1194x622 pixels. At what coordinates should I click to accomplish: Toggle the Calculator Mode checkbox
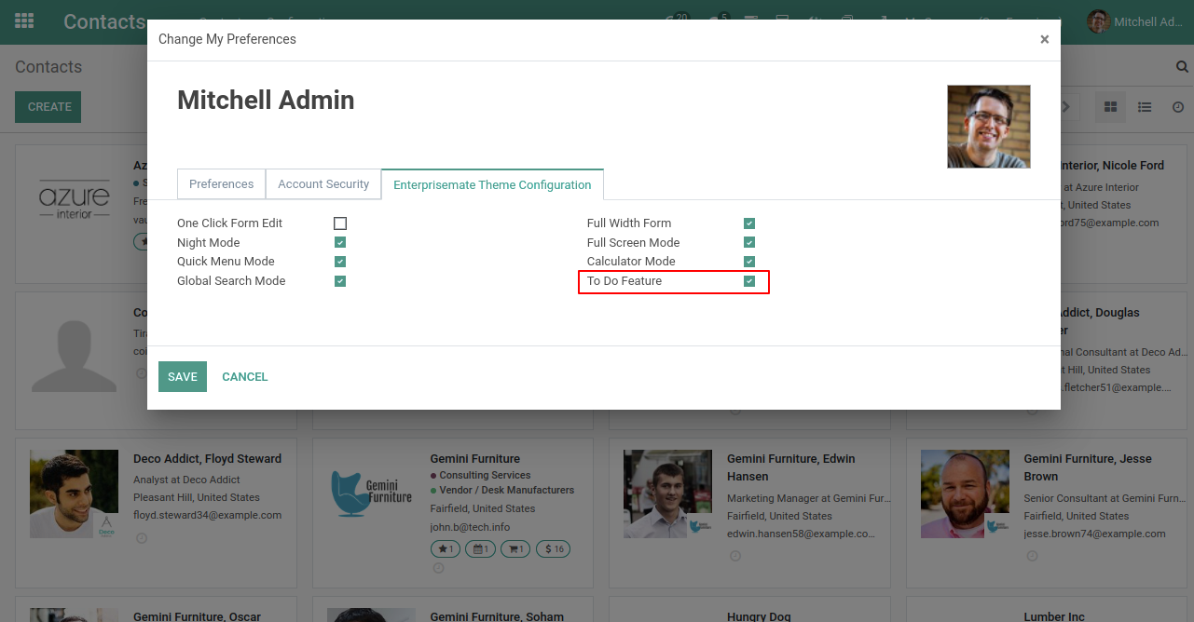point(749,262)
